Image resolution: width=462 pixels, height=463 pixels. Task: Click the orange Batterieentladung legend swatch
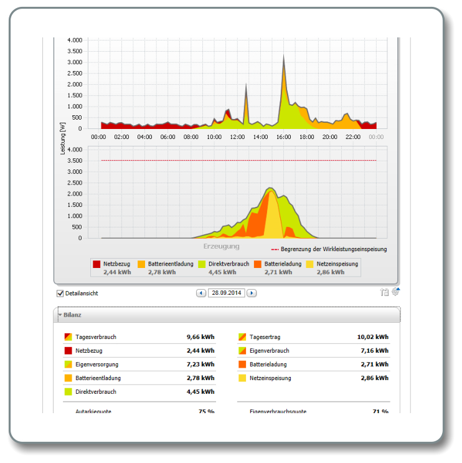coord(141,264)
